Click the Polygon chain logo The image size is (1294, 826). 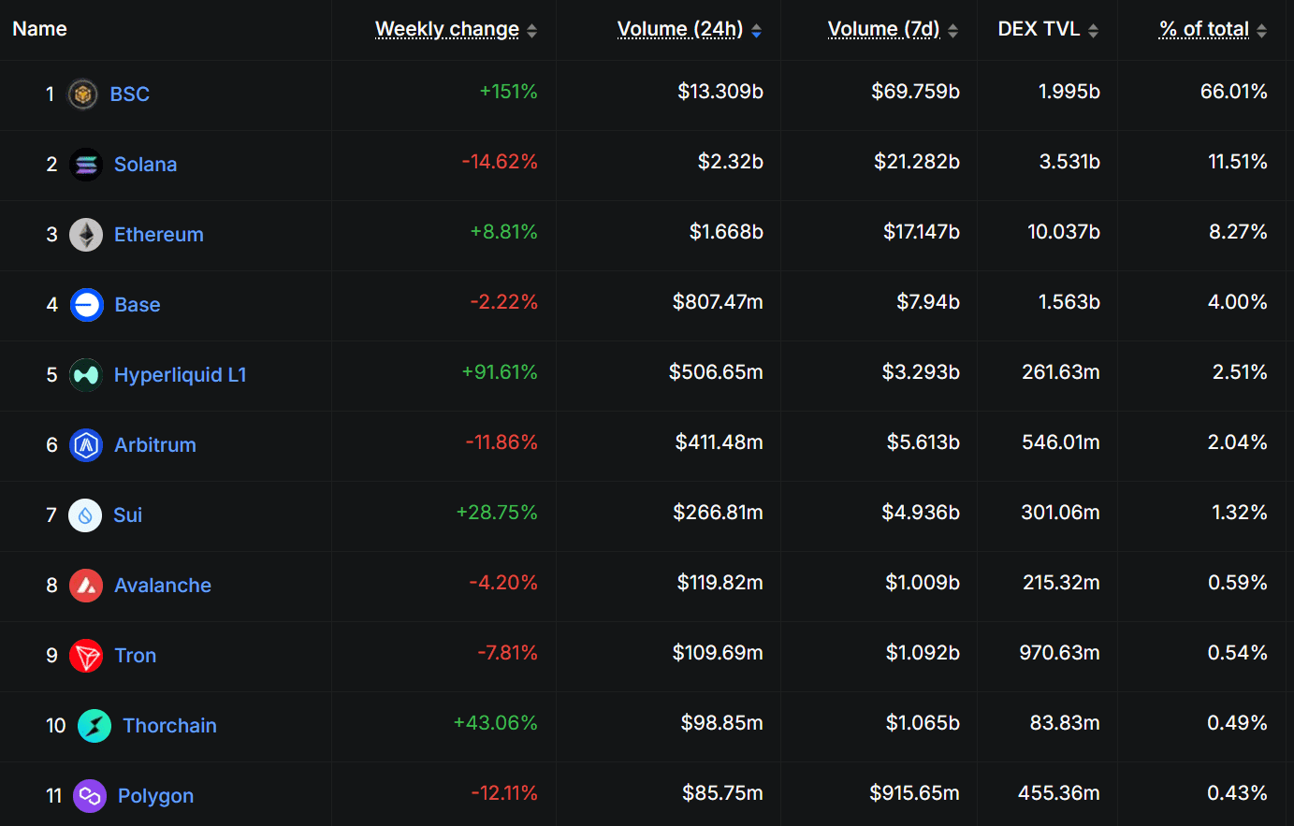coord(90,795)
